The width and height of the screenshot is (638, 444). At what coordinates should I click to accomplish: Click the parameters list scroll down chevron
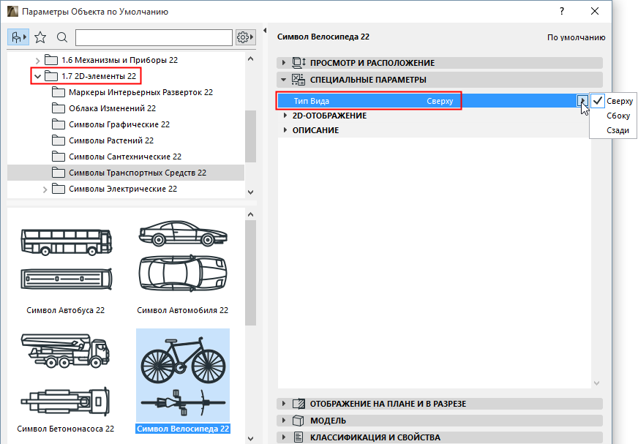(x=596, y=383)
